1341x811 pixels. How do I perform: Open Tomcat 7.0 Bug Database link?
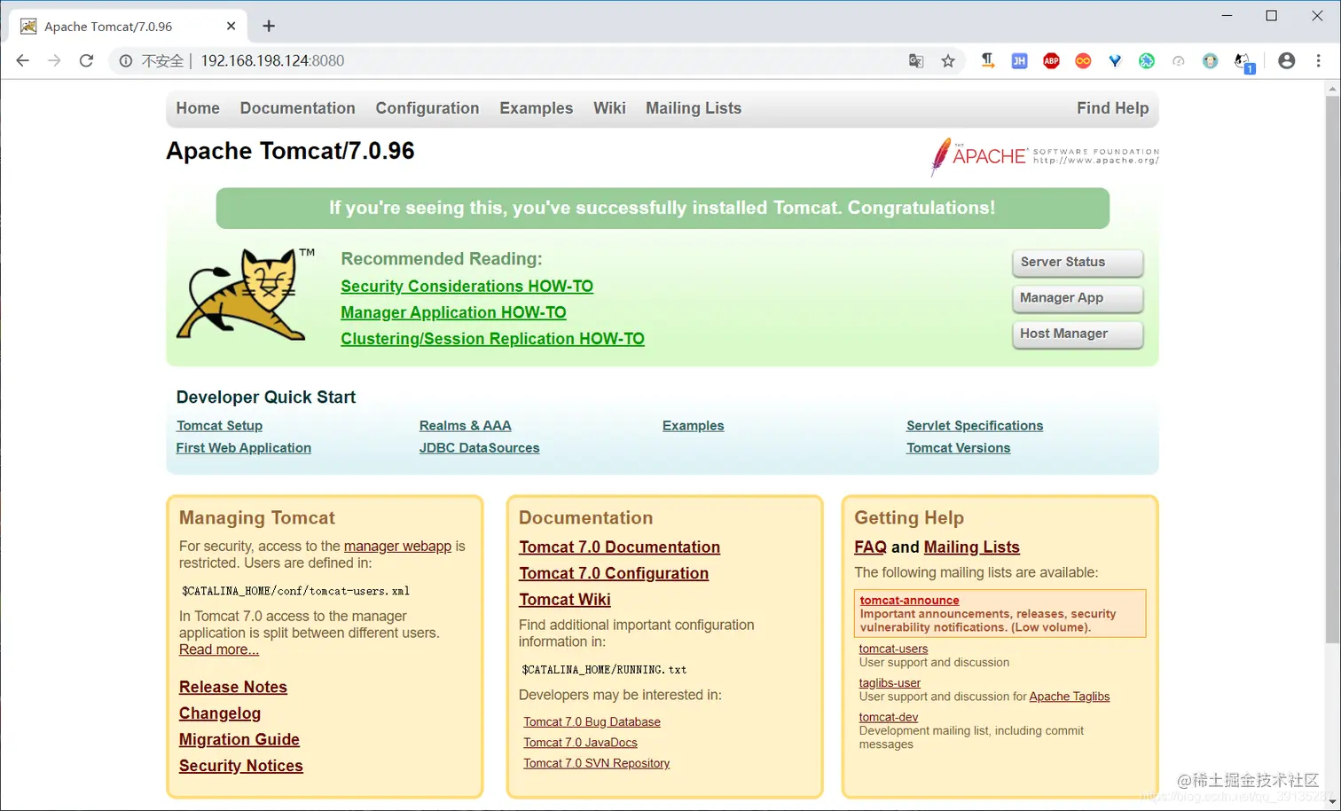(592, 722)
